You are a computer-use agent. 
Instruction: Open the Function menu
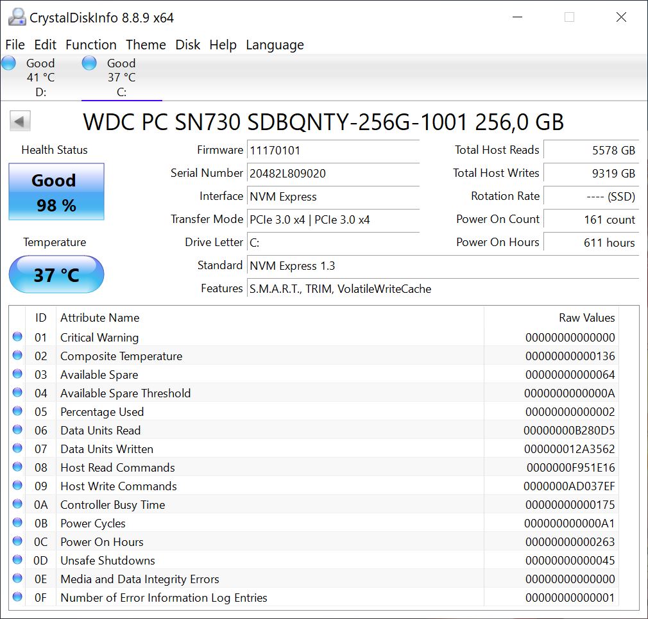91,45
